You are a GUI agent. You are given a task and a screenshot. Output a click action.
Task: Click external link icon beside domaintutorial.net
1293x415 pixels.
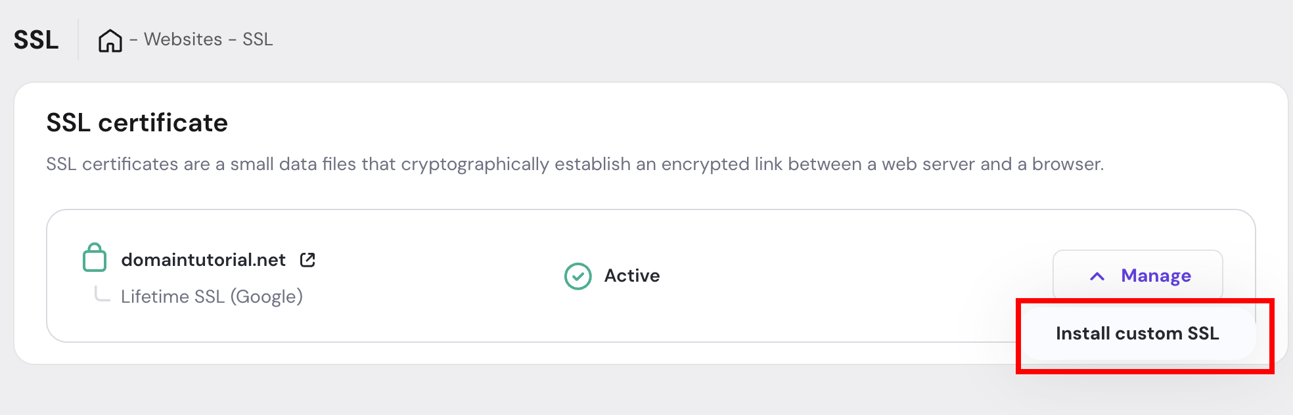coord(307,260)
